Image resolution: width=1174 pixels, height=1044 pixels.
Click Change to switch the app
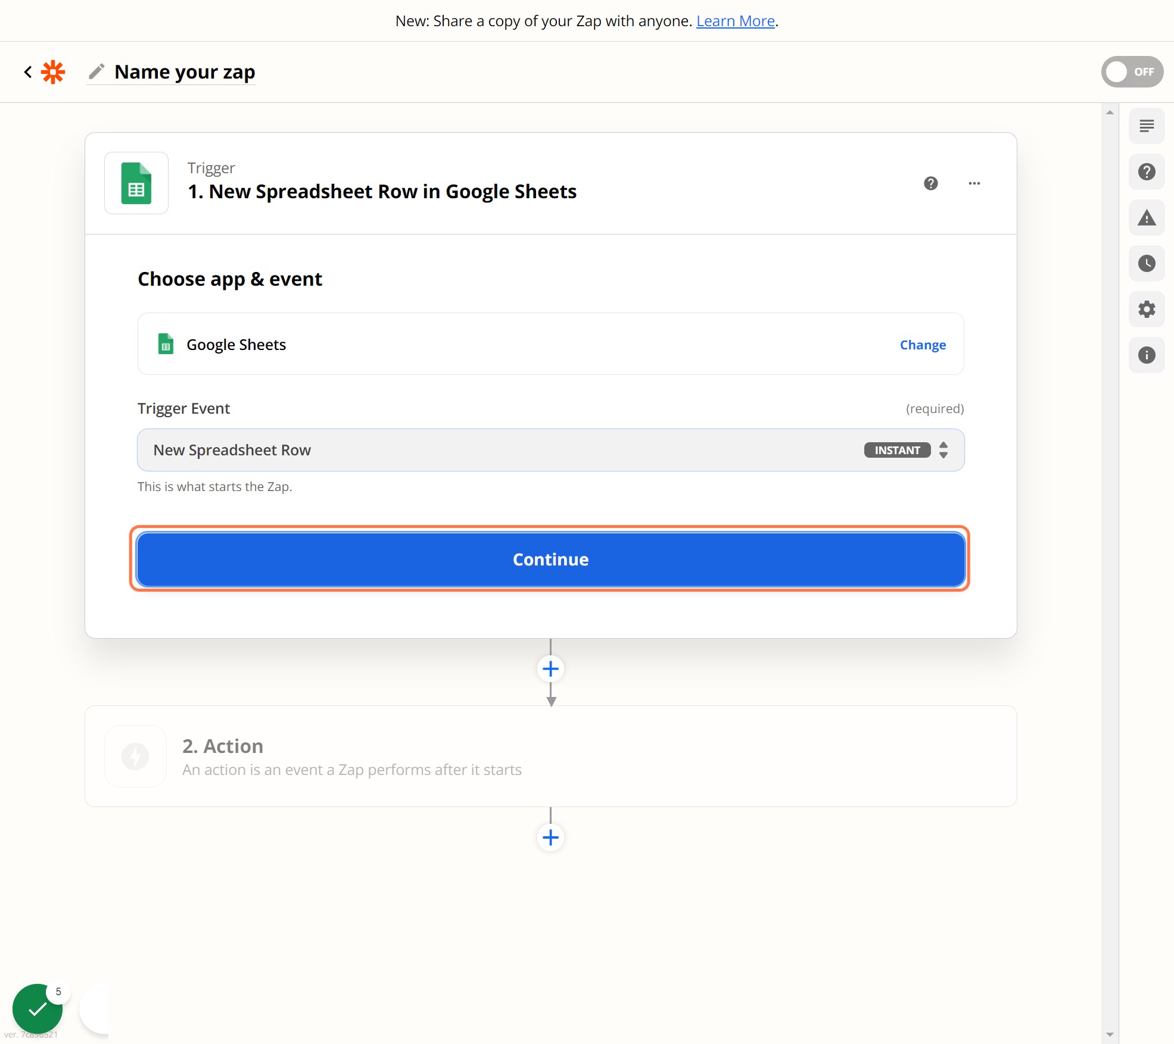click(x=923, y=345)
